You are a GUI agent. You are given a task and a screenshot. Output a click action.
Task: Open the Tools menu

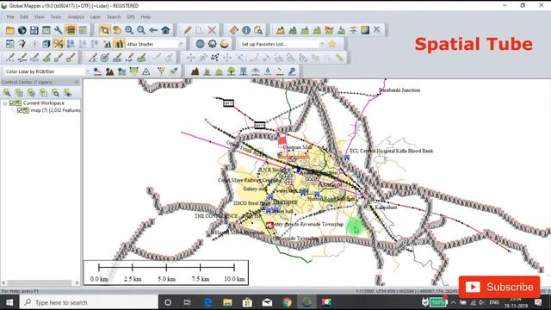tap(55, 17)
